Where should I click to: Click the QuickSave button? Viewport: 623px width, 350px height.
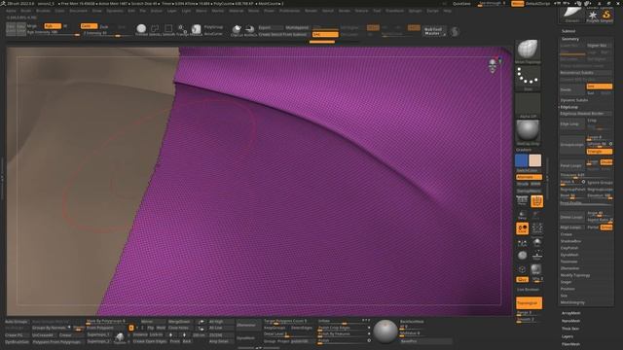(461, 4)
